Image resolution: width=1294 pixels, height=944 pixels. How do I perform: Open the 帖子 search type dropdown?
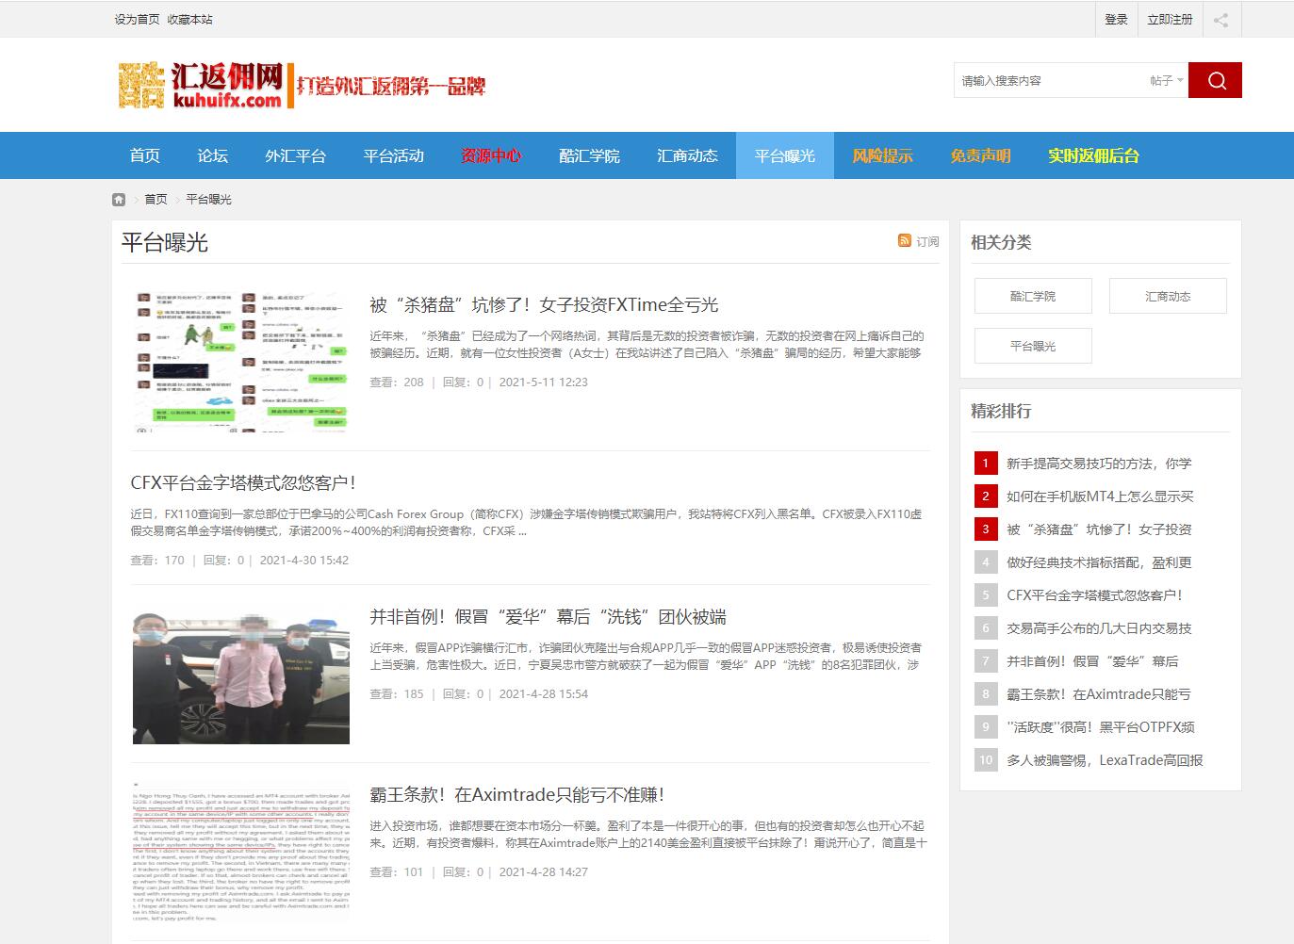1166,81
